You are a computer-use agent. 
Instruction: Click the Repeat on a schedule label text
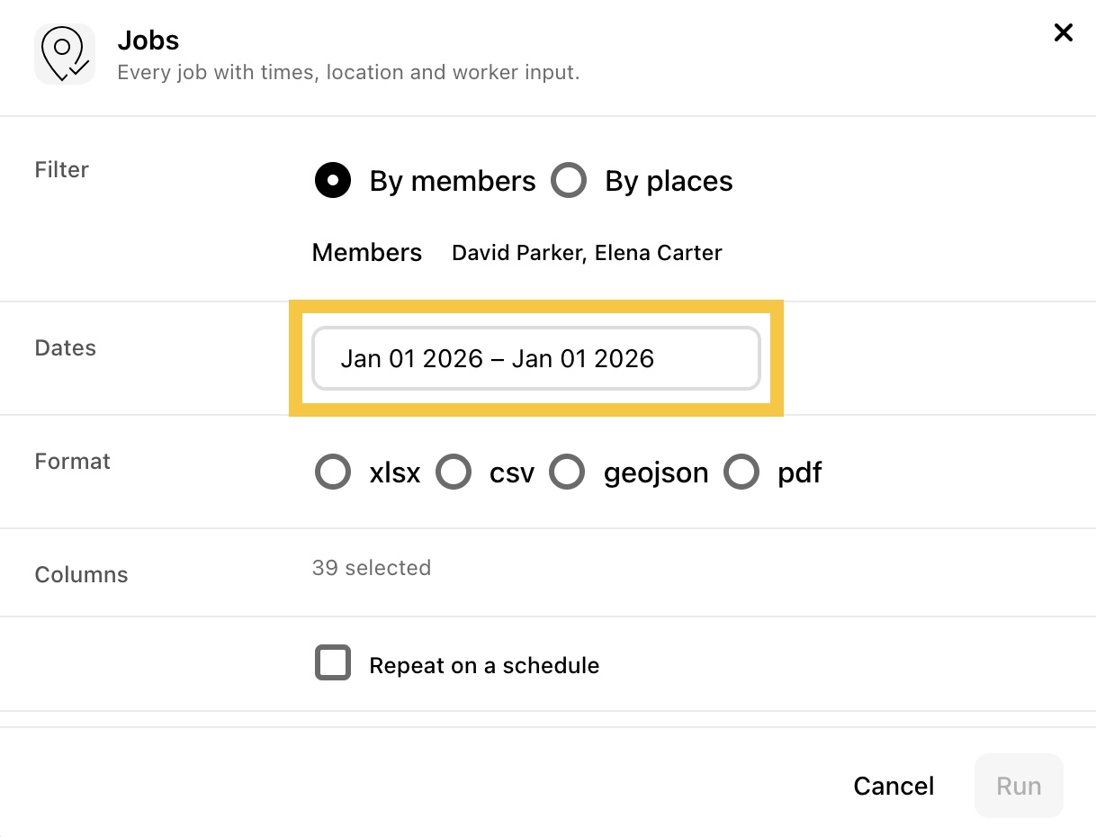484,665
